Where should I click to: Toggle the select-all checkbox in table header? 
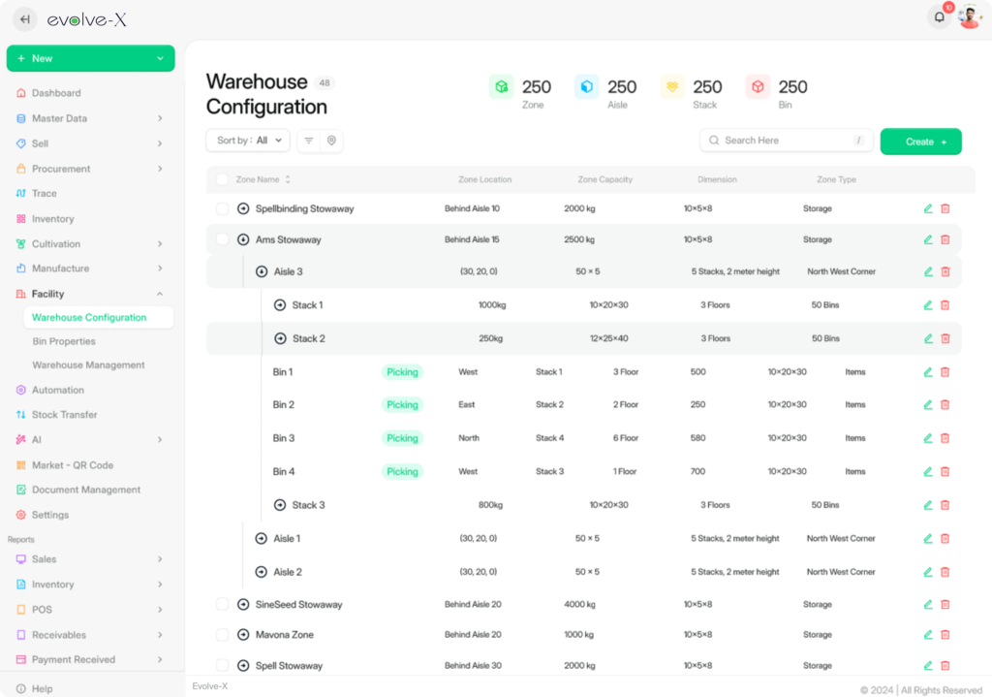tap(222, 179)
